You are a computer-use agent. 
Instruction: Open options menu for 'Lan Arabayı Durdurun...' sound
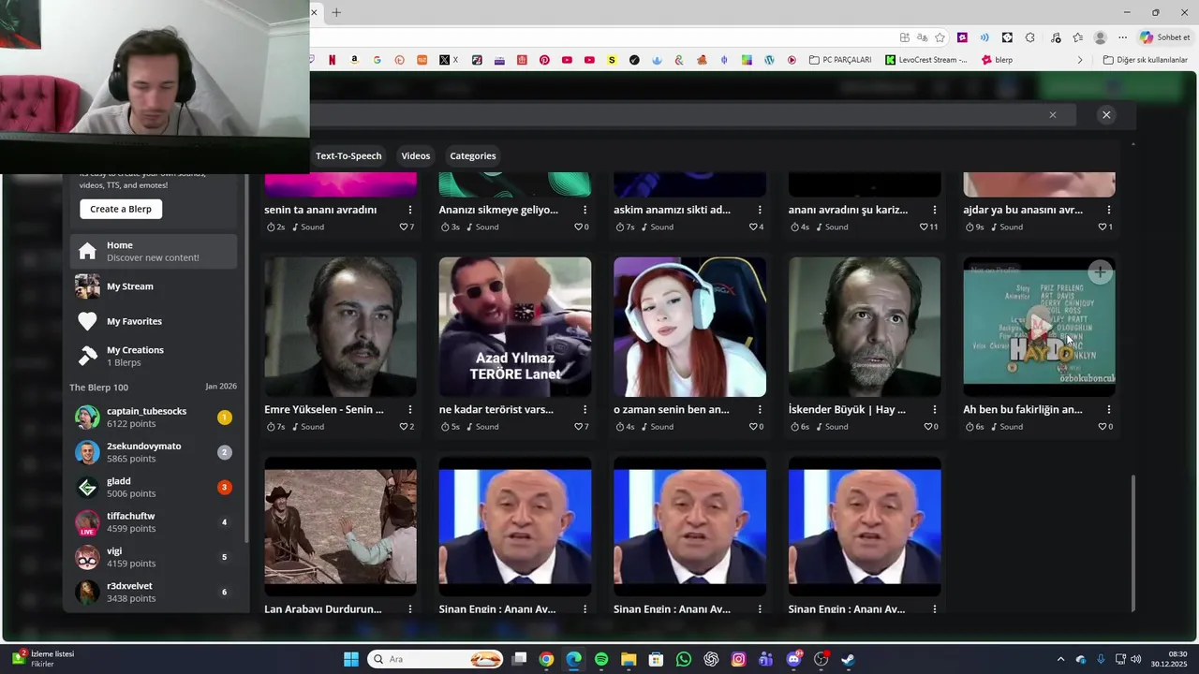[x=410, y=608]
